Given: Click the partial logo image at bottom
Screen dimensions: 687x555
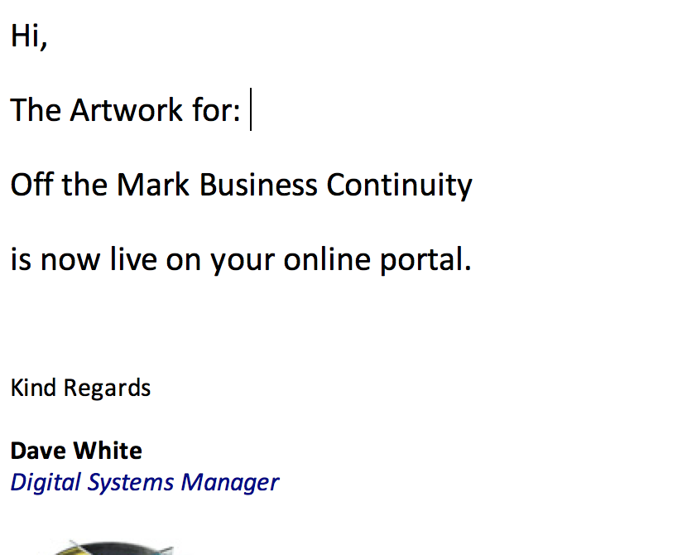Looking at the screenshot, I should [113, 548].
